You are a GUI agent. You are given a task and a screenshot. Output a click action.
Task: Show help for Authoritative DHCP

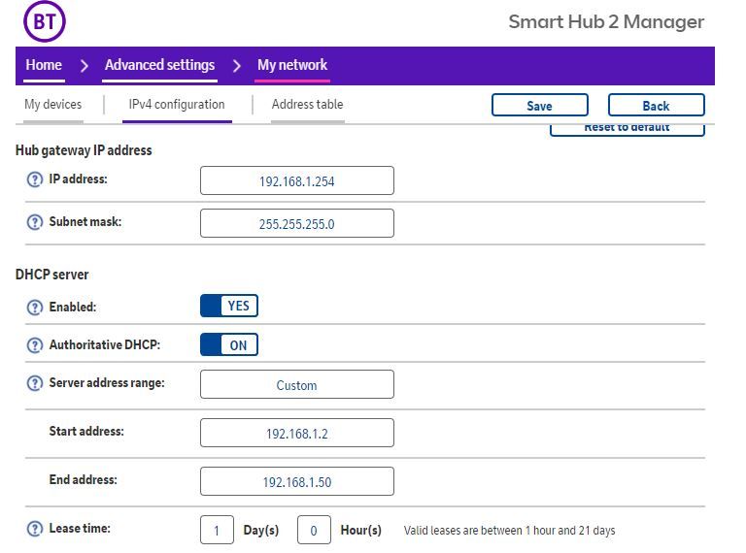[x=35, y=344]
